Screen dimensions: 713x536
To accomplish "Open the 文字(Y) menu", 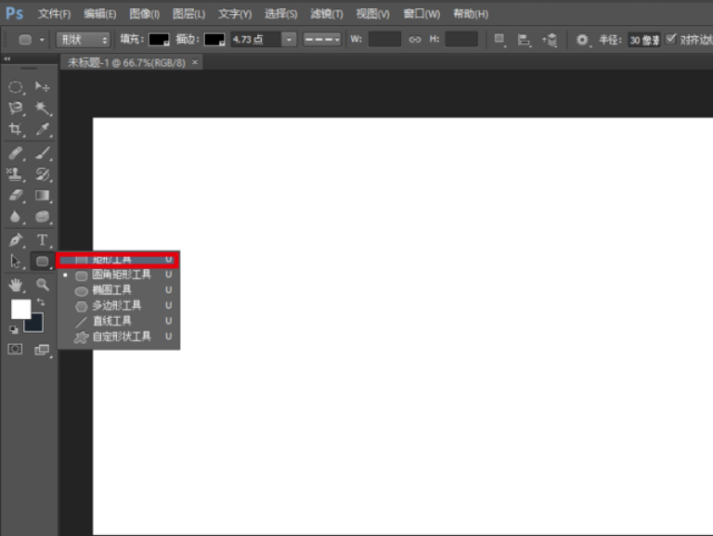I will [235, 14].
